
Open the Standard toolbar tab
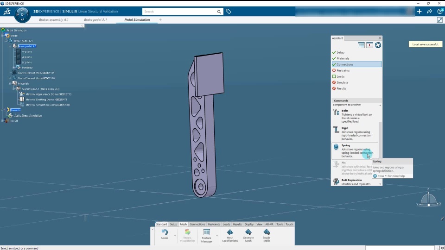click(161, 224)
